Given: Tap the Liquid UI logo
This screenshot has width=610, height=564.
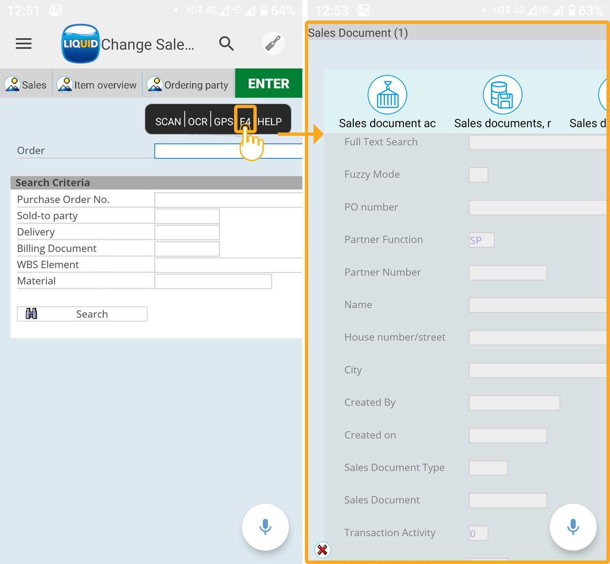Looking at the screenshot, I should [x=80, y=44].
